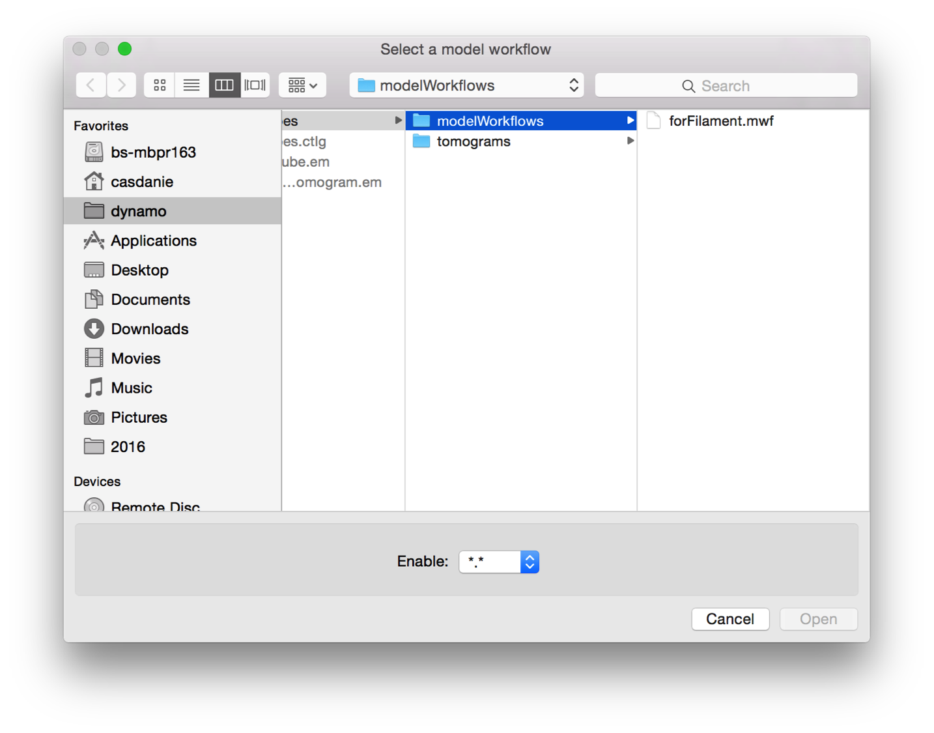This screenshot has width=934, height=733.
Task: Open the Enable file filter dropdown
Action: click(499, 562)
